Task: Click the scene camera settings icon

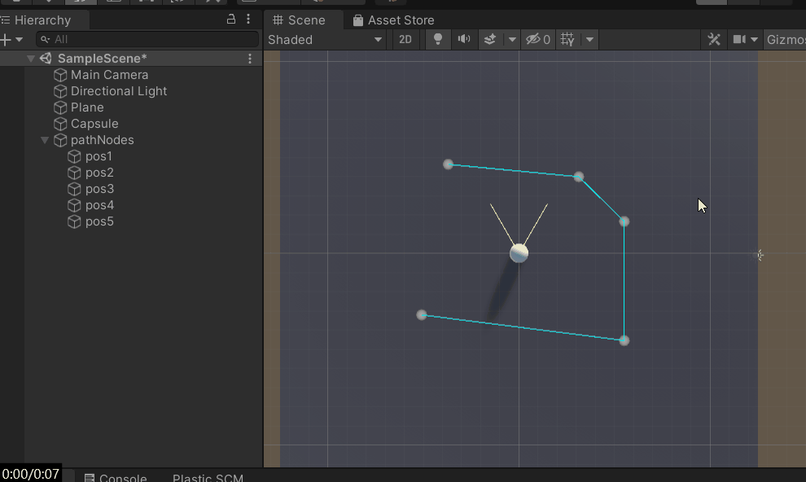Action: coord(739,40)
